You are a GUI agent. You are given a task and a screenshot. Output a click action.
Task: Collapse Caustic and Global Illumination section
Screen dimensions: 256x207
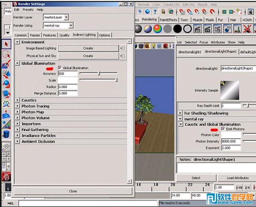tap(180, 124)
